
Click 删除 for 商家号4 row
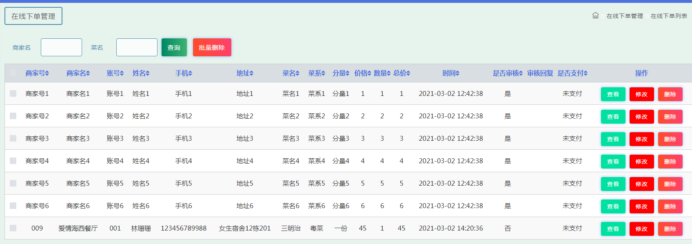(x=670, y=162)
